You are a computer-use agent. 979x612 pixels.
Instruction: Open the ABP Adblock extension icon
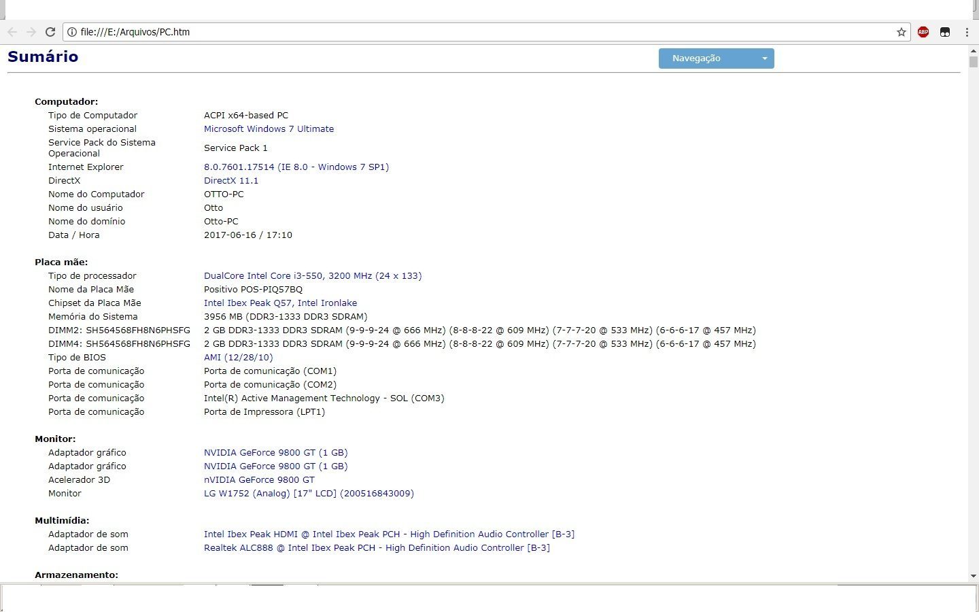pos(923,32)
